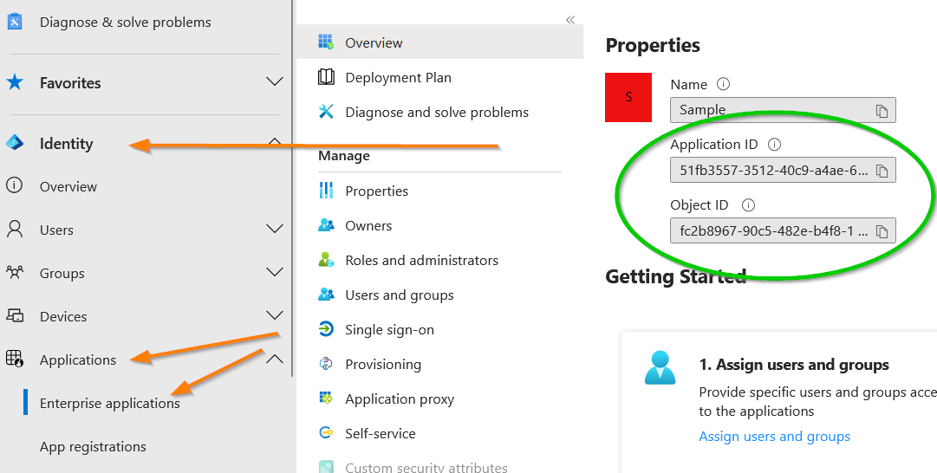
Task: Click the Users and groups icon
Action: coord(326,295)
